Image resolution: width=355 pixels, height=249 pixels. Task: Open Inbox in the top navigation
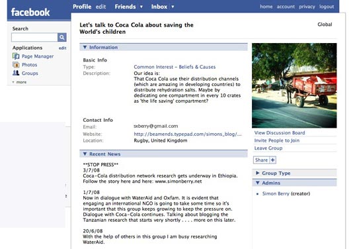click(159, 7)
